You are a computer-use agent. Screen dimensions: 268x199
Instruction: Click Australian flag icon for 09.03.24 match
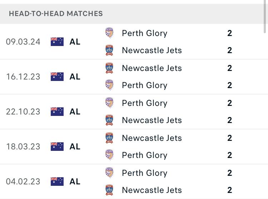tap(57, 42)
